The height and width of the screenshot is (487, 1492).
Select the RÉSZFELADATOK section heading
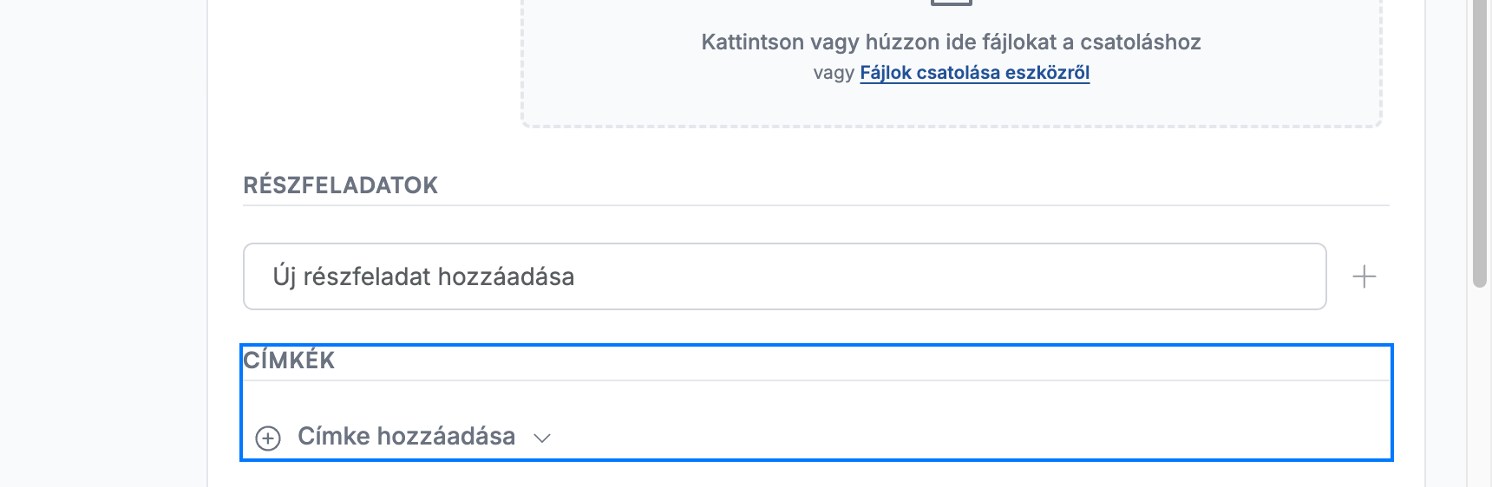coord(340,185)
